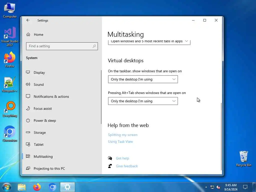Open File Explorer from the taskbar
This screenshot has width=256, height=192.
point(22,187)
